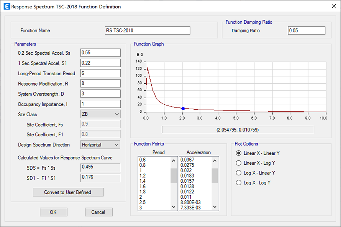Open the Site Class dropdown
This screenshot has height=227, width=341.
(x=100, y=114)
